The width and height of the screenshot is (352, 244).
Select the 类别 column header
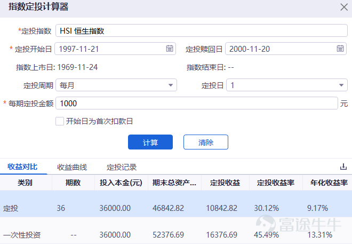[25, 183]
